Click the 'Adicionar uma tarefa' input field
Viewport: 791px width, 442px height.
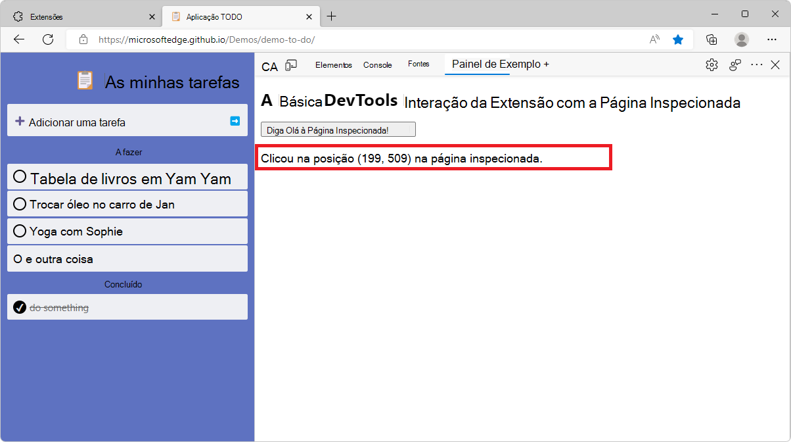(131, 120)
